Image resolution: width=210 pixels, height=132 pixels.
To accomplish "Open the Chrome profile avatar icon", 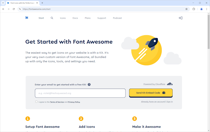I will click(201, 9).
